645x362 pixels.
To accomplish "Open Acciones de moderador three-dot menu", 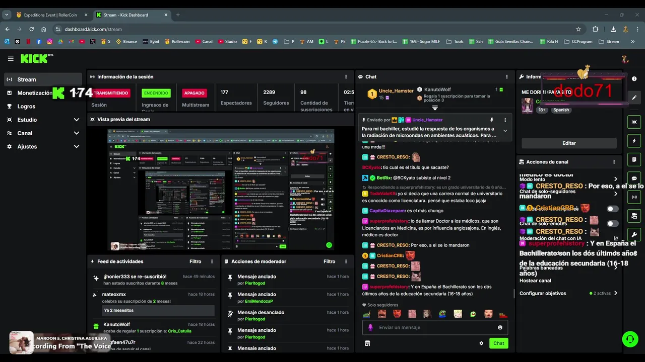I will [x=346, y=261].
